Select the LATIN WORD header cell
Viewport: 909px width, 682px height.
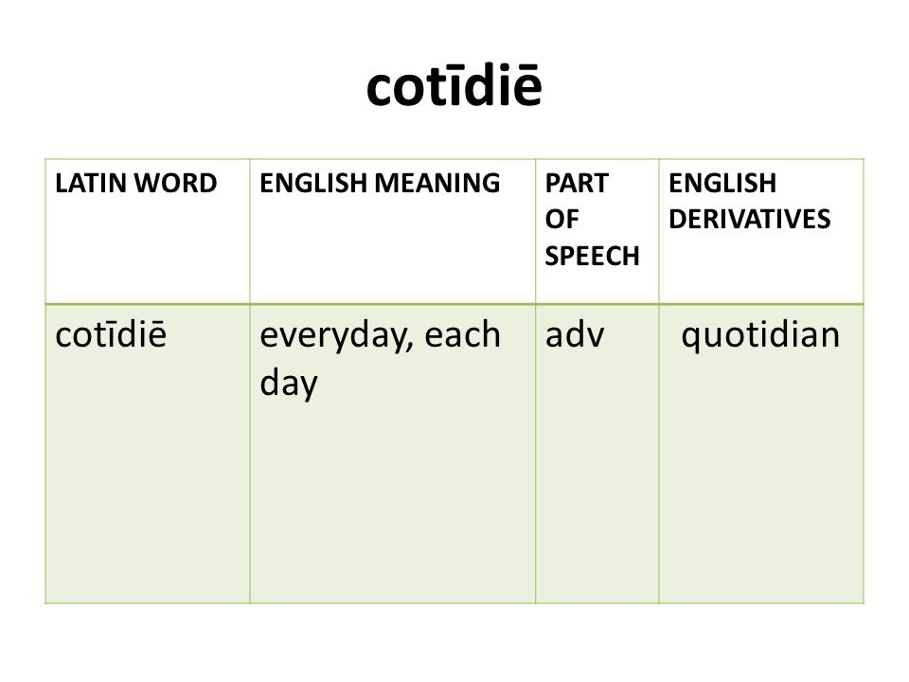click(148, 231)
